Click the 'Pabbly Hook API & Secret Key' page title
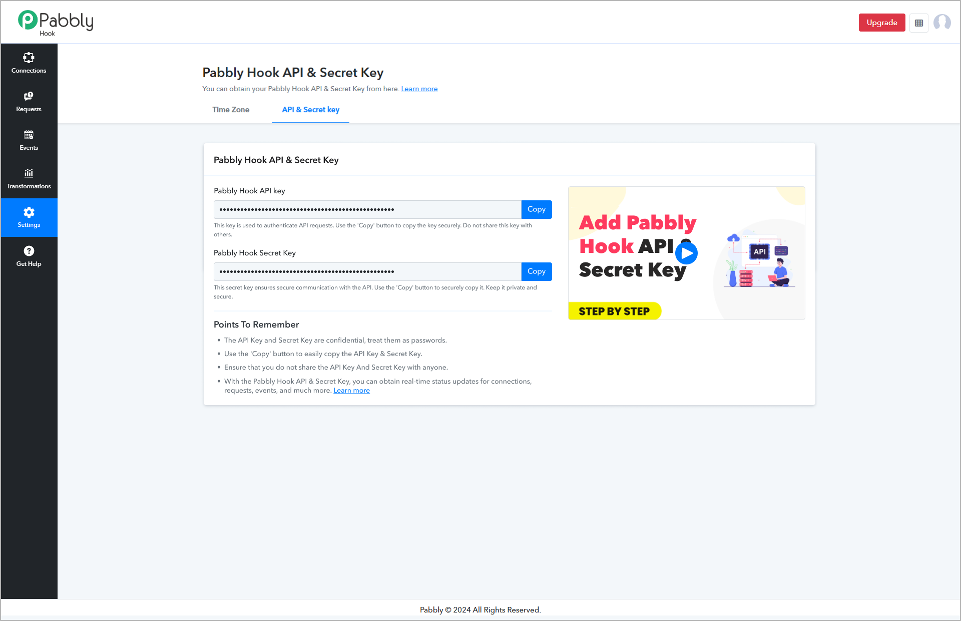 (x=293, y=73)
